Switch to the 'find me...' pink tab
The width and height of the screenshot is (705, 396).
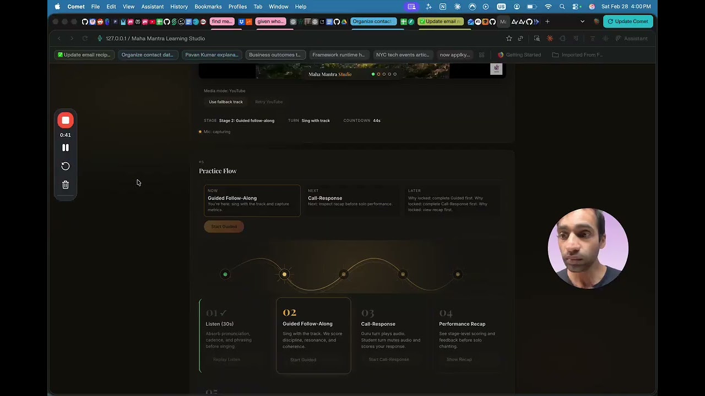[222, 21]
